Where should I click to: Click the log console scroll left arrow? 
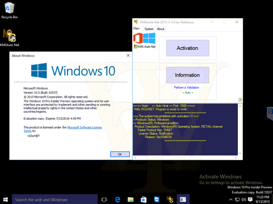click(x=135, y=157)
